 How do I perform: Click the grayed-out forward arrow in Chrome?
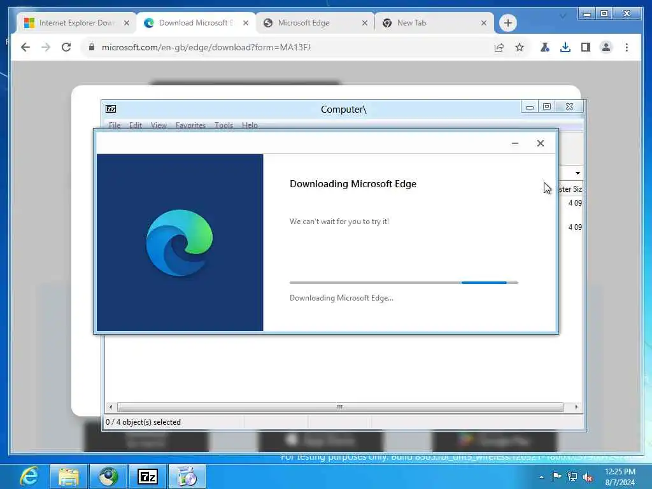(x=46, y=47)
